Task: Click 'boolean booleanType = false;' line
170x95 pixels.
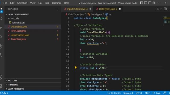Action: tap(100, 79)
